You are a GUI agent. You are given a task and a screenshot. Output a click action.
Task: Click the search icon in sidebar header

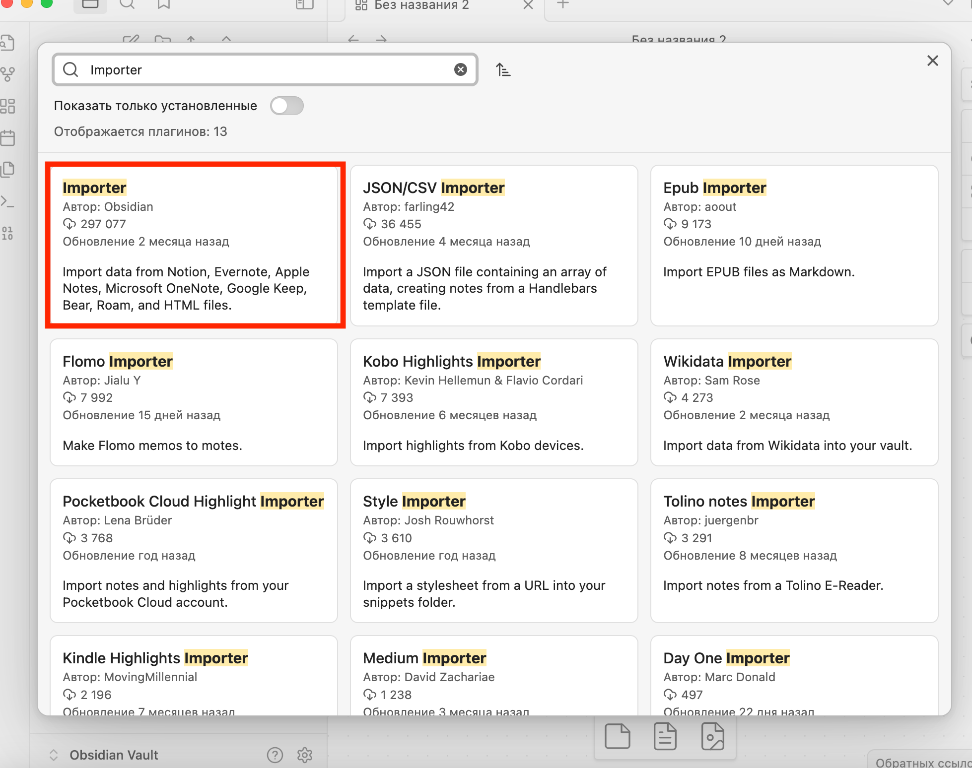pyautogui.click(x=127, y=4)
